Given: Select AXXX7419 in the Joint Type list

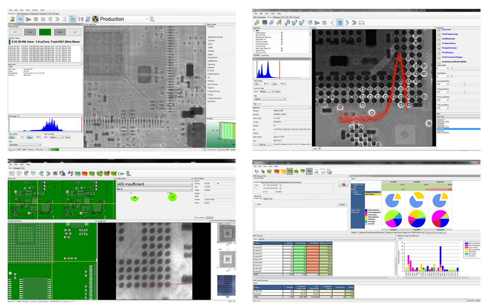Looking at the screenshot, I should pos(441,131).
